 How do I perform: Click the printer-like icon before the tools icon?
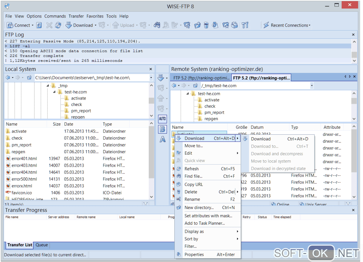235,25
